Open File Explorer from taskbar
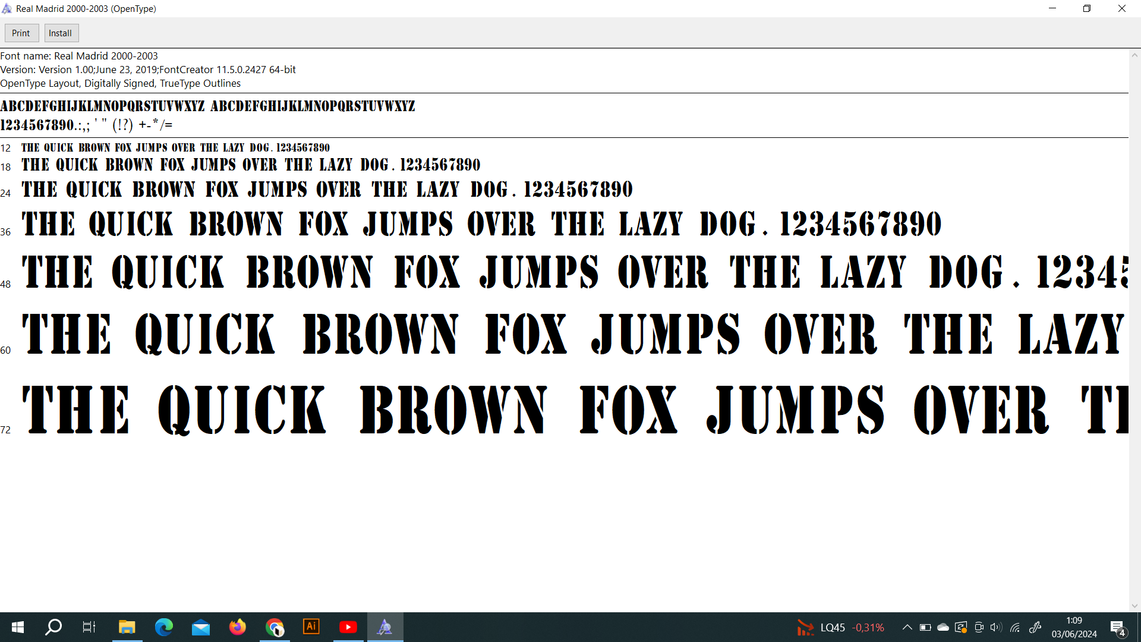 click(x=127, y=627)
